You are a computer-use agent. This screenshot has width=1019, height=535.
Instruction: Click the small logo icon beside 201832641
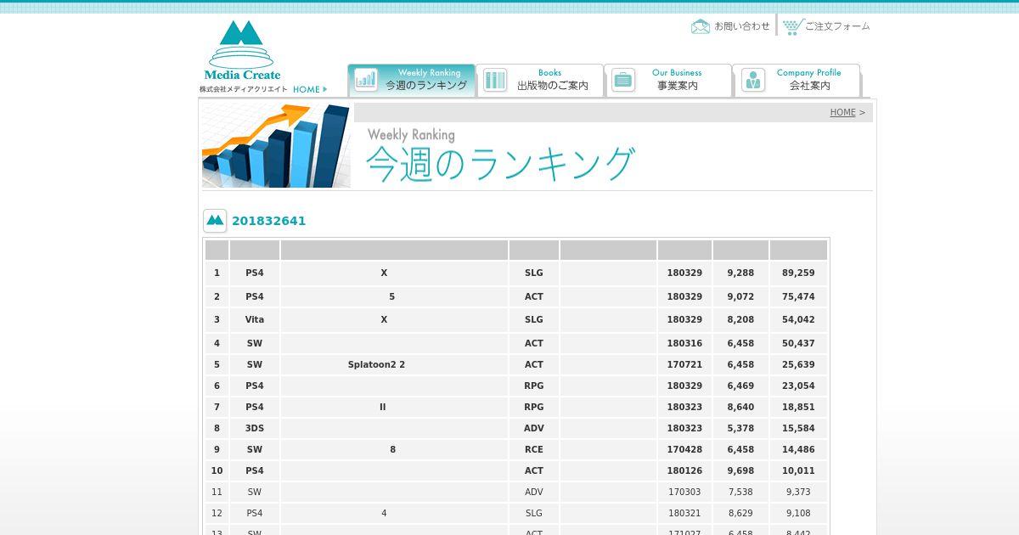pyautogui.click(x=215, y=221)
